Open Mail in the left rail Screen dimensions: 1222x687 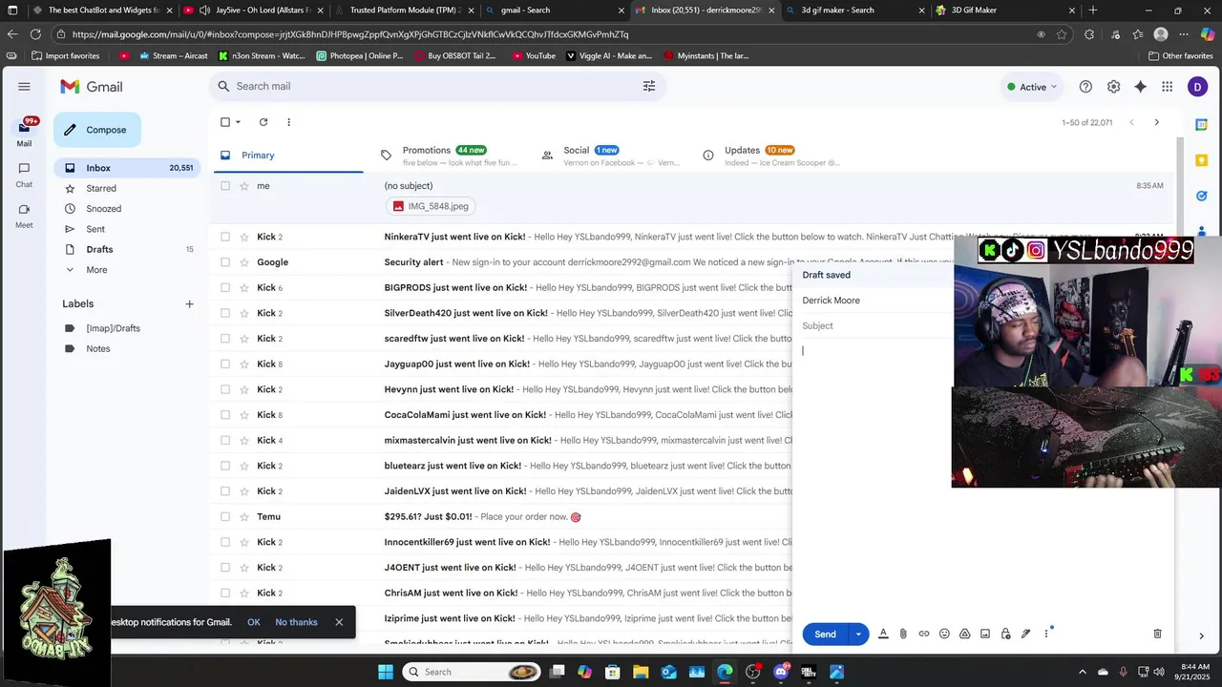24,133
